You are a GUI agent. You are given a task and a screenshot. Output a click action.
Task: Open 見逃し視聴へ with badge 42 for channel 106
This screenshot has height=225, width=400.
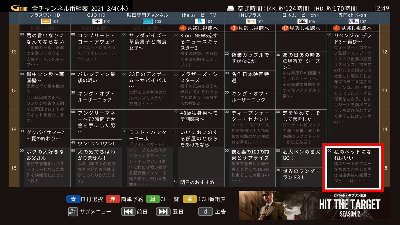[301, 28]
